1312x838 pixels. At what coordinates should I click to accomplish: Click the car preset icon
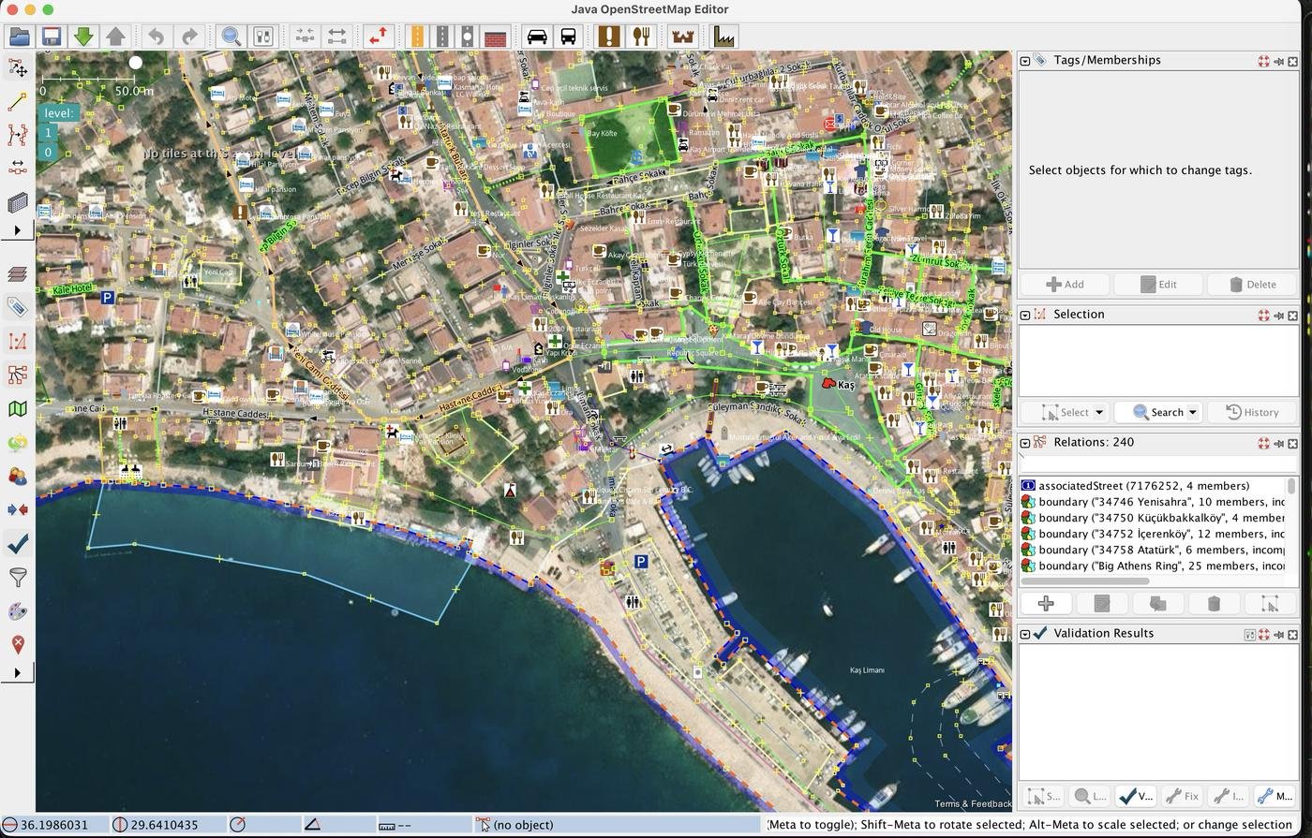pos(537,37)
